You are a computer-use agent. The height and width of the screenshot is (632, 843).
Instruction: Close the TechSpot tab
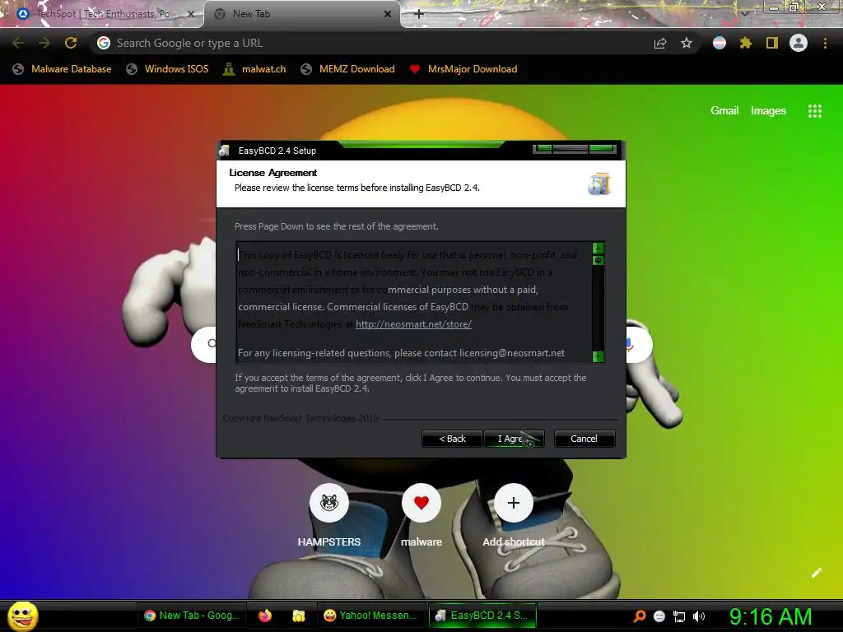(191, 14)
